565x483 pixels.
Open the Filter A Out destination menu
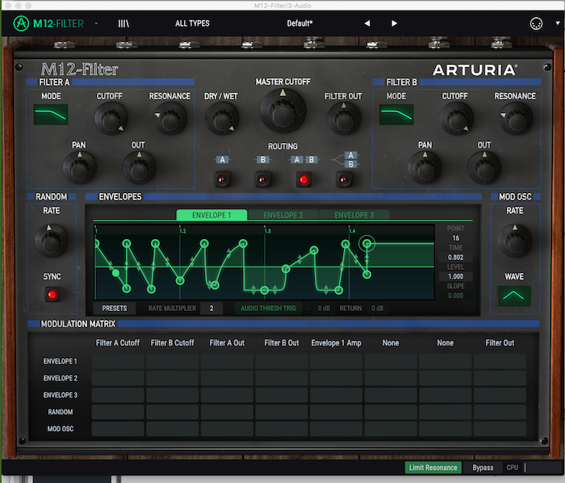227,342
